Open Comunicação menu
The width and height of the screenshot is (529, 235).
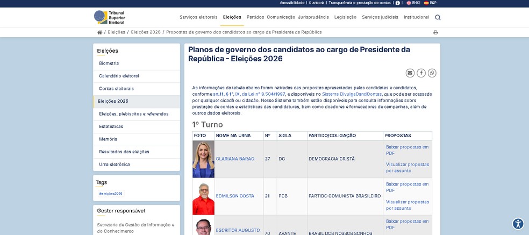coord(281,17)
